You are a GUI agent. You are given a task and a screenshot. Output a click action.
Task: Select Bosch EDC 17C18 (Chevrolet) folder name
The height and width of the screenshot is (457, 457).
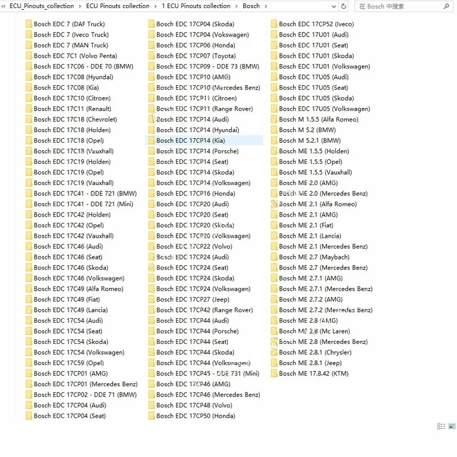click(75, 119)
